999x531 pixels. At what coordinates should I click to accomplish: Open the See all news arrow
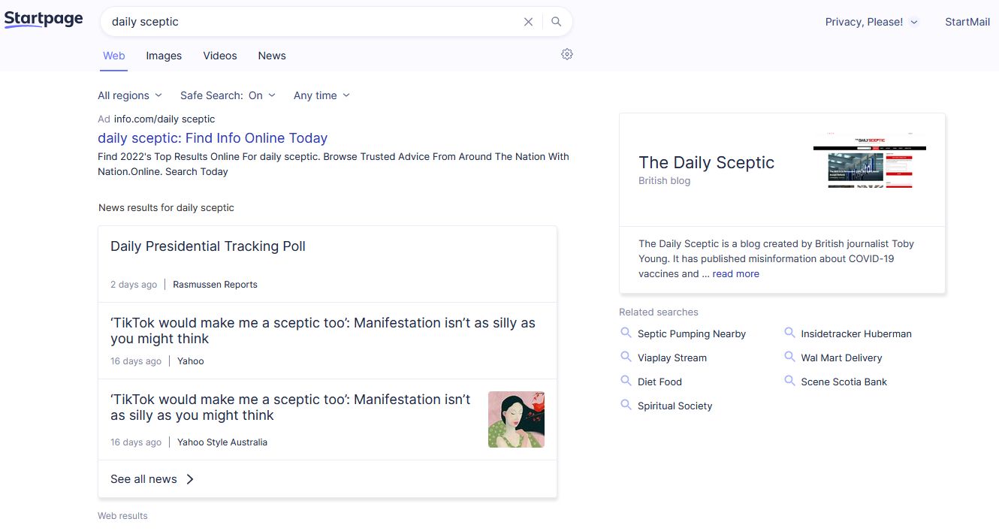190,479
